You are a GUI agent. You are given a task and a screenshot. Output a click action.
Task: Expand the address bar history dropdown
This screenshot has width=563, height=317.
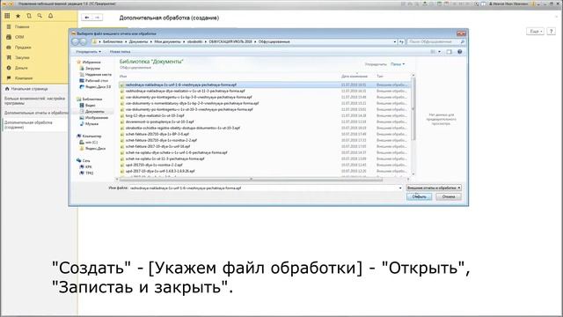395,41
